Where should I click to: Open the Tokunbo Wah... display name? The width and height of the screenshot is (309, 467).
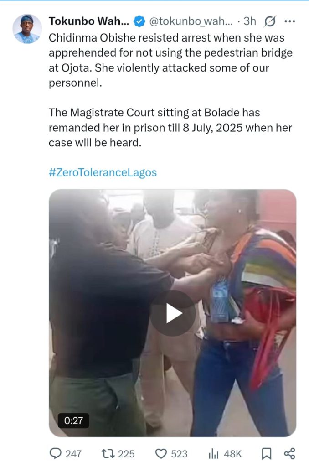point(89,21)
